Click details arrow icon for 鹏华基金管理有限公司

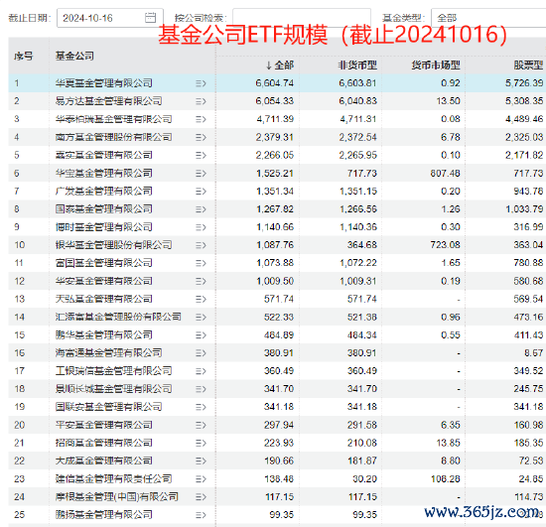201,335
